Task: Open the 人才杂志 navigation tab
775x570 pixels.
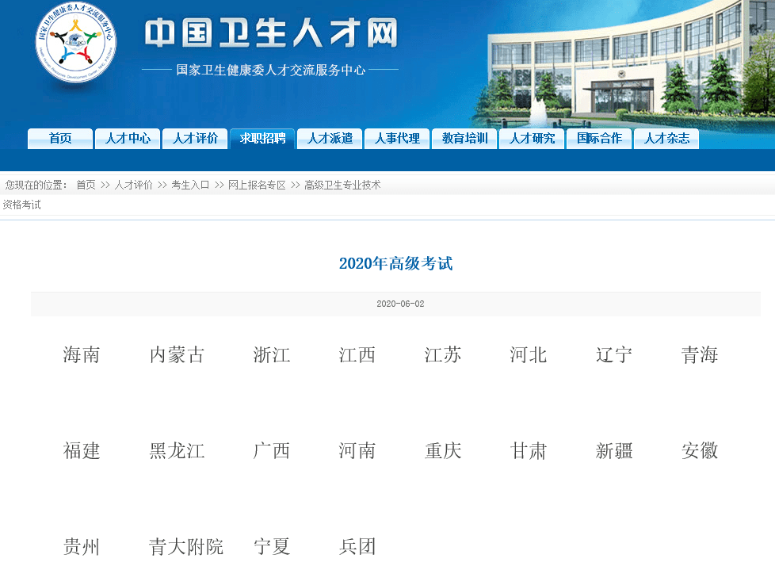Action: tap(666, 139)
